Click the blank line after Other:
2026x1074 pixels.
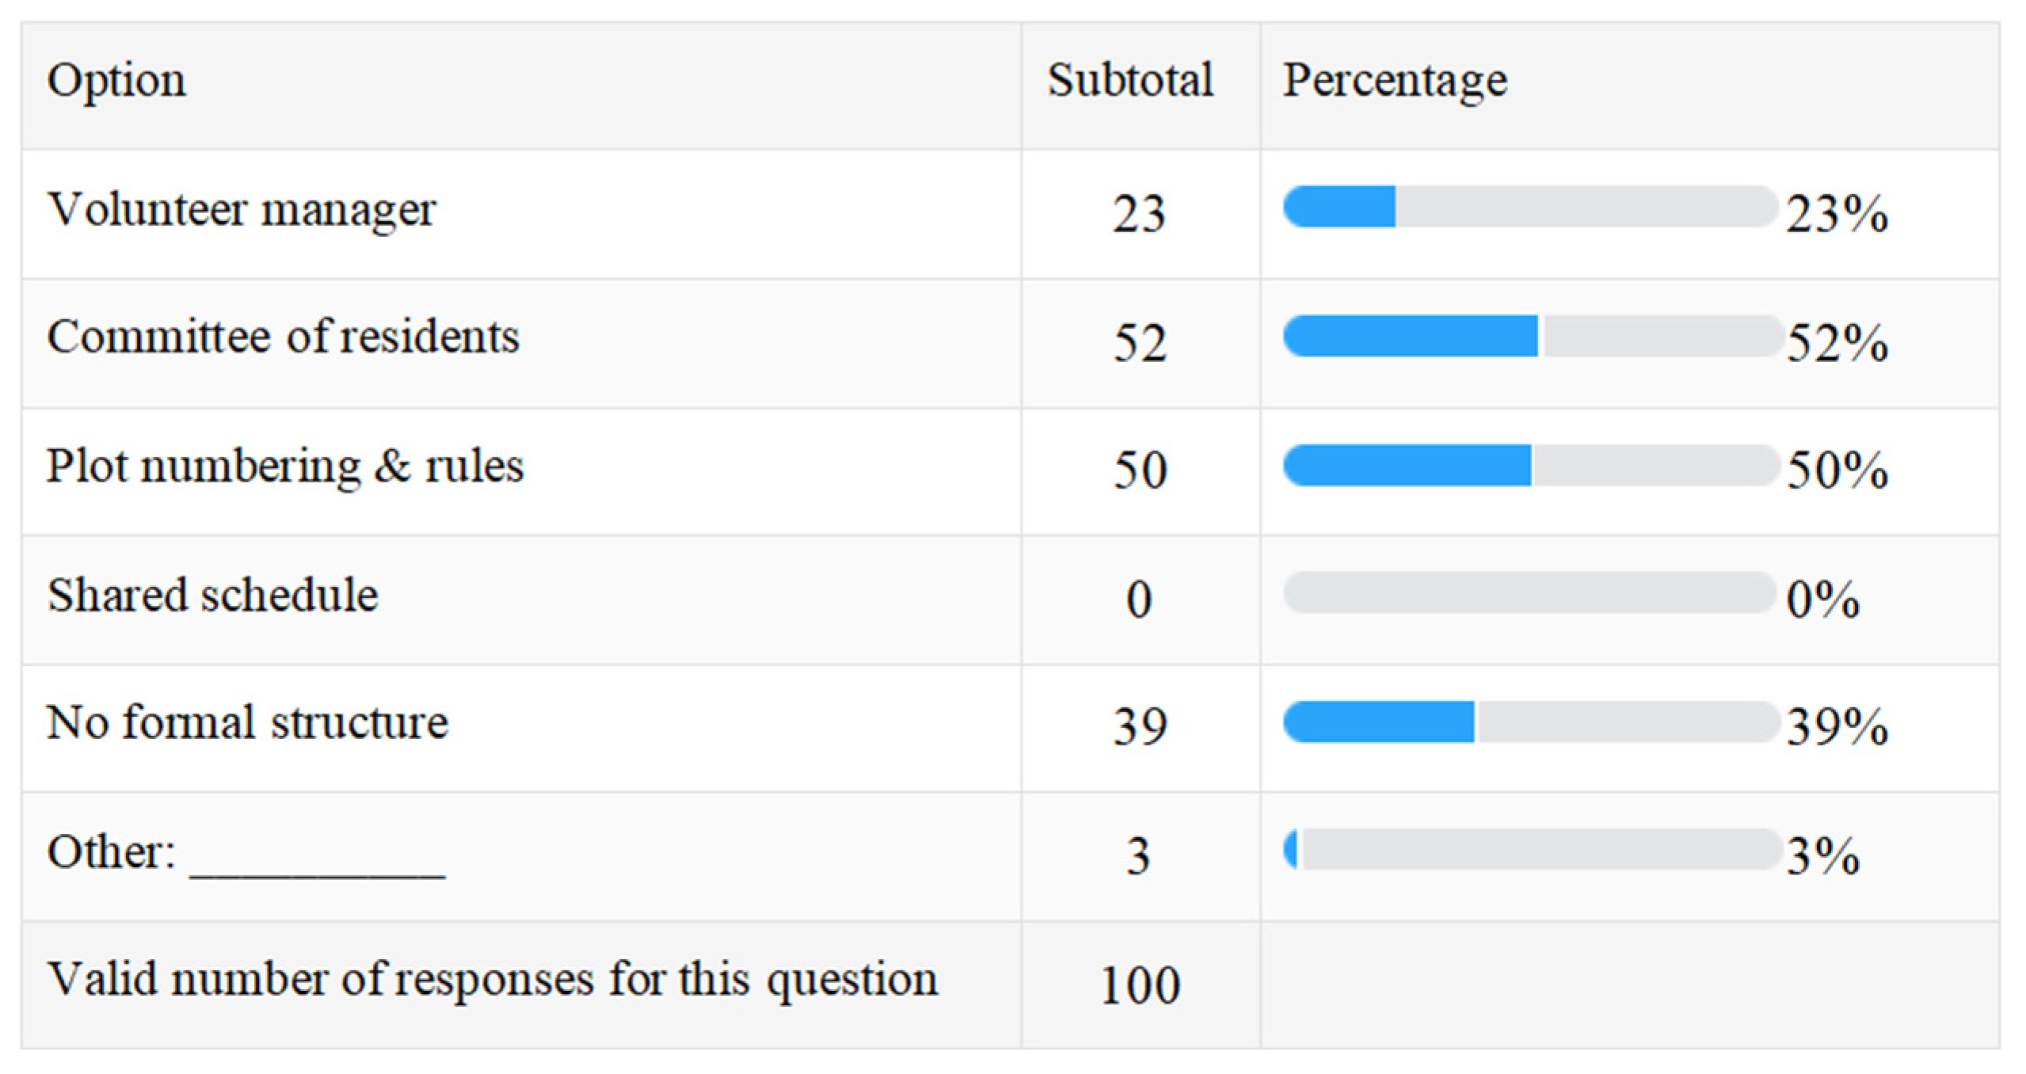click(x=317, y=863)
